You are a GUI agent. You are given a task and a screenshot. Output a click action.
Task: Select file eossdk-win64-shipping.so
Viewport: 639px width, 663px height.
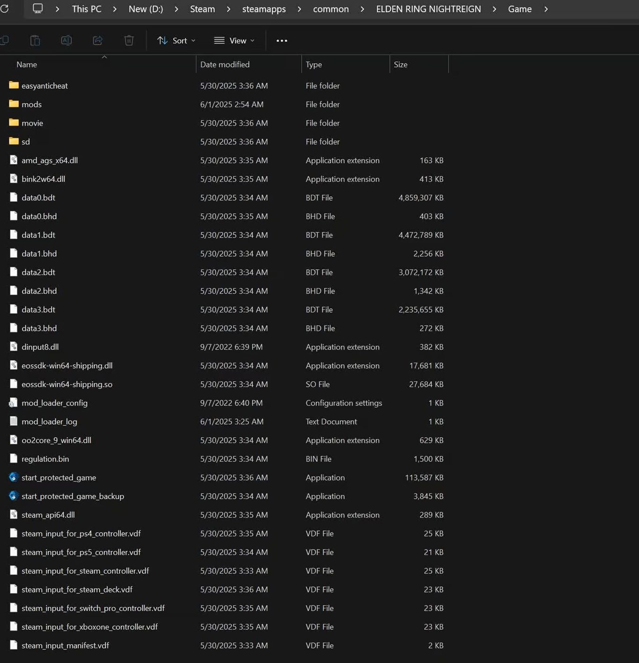(x=67, y=384)
